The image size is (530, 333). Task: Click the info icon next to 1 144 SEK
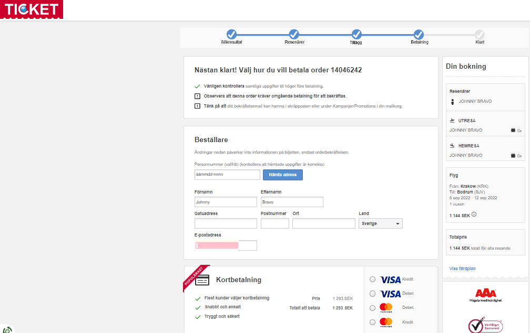tap(474, 214)
